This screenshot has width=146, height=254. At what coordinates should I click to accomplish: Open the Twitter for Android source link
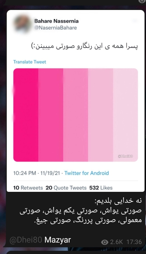87,173
